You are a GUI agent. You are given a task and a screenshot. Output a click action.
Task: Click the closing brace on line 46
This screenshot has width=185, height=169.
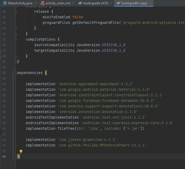coord(18,157)
